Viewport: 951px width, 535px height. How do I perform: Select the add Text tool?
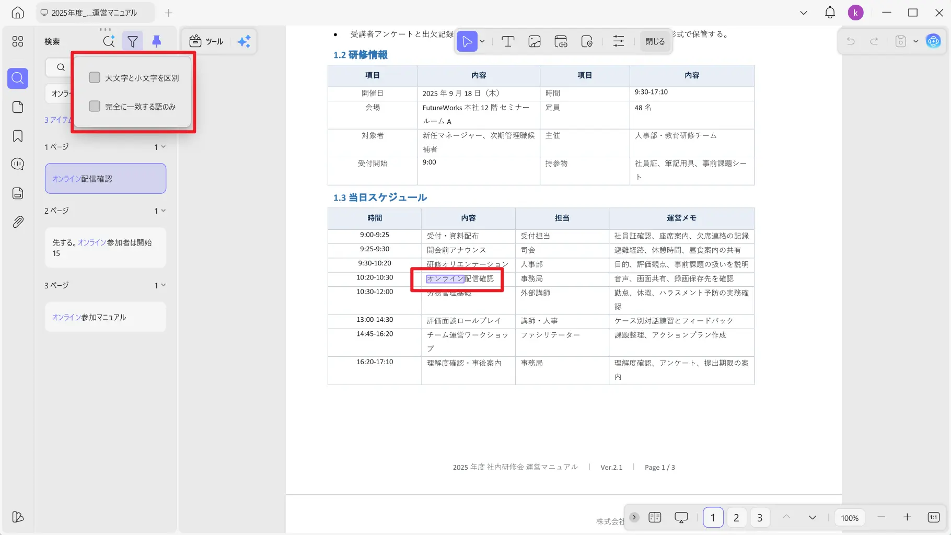[x=508, y=41]
